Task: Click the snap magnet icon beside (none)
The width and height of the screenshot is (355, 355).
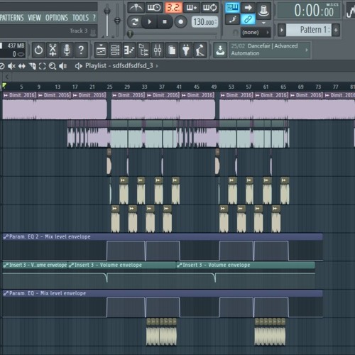Action: tap(235, 33)
